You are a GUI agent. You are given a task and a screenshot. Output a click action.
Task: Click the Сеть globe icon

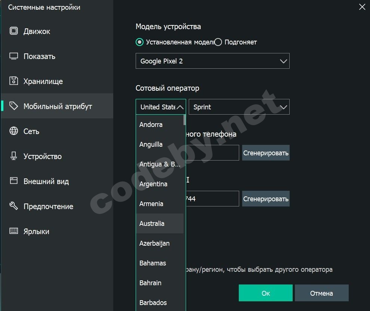14,131
